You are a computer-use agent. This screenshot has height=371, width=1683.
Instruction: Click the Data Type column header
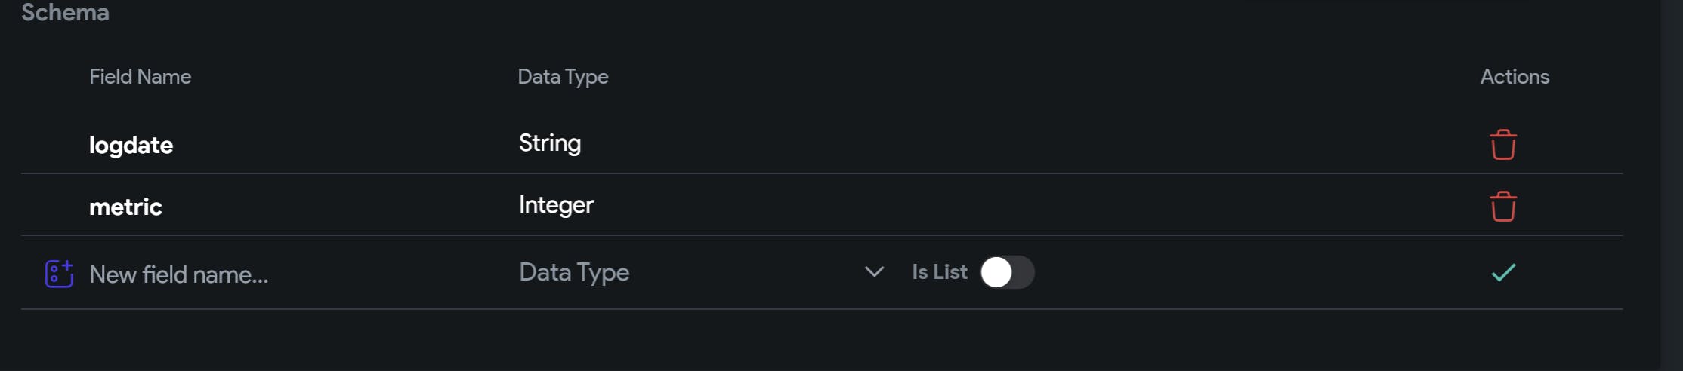[x=563, y=77]
